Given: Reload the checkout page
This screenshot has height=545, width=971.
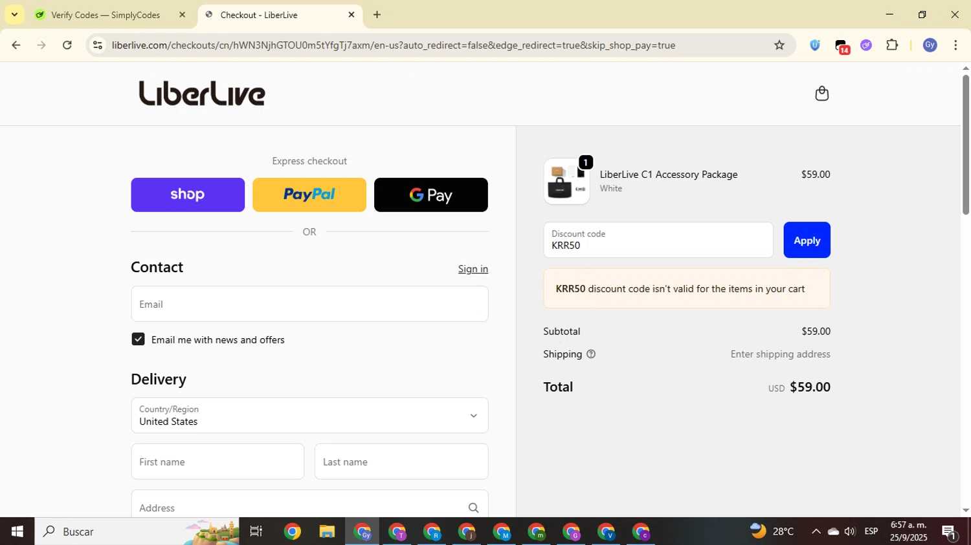Looking at the screenshot, I should point(67,45).
